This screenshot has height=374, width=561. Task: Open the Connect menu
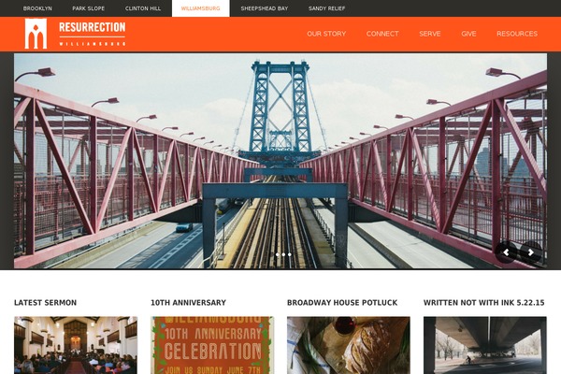[382, 34]
